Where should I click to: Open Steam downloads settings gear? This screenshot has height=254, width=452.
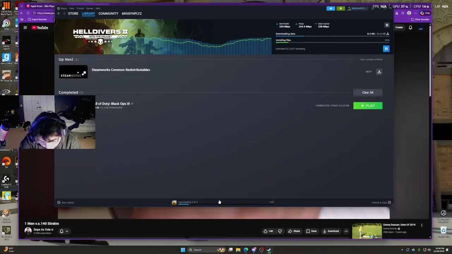[x=387, y=25]
